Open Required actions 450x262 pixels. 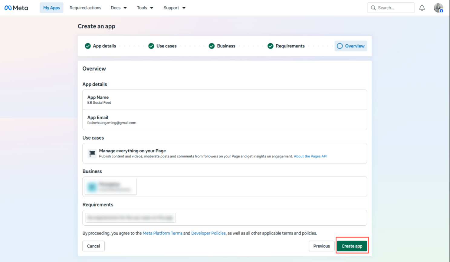click(85, 8)
